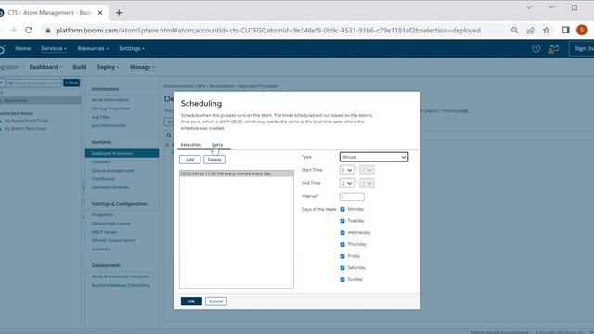Open the notifications message icon
This screenshot has height=334, width=594.
[553, 49]
